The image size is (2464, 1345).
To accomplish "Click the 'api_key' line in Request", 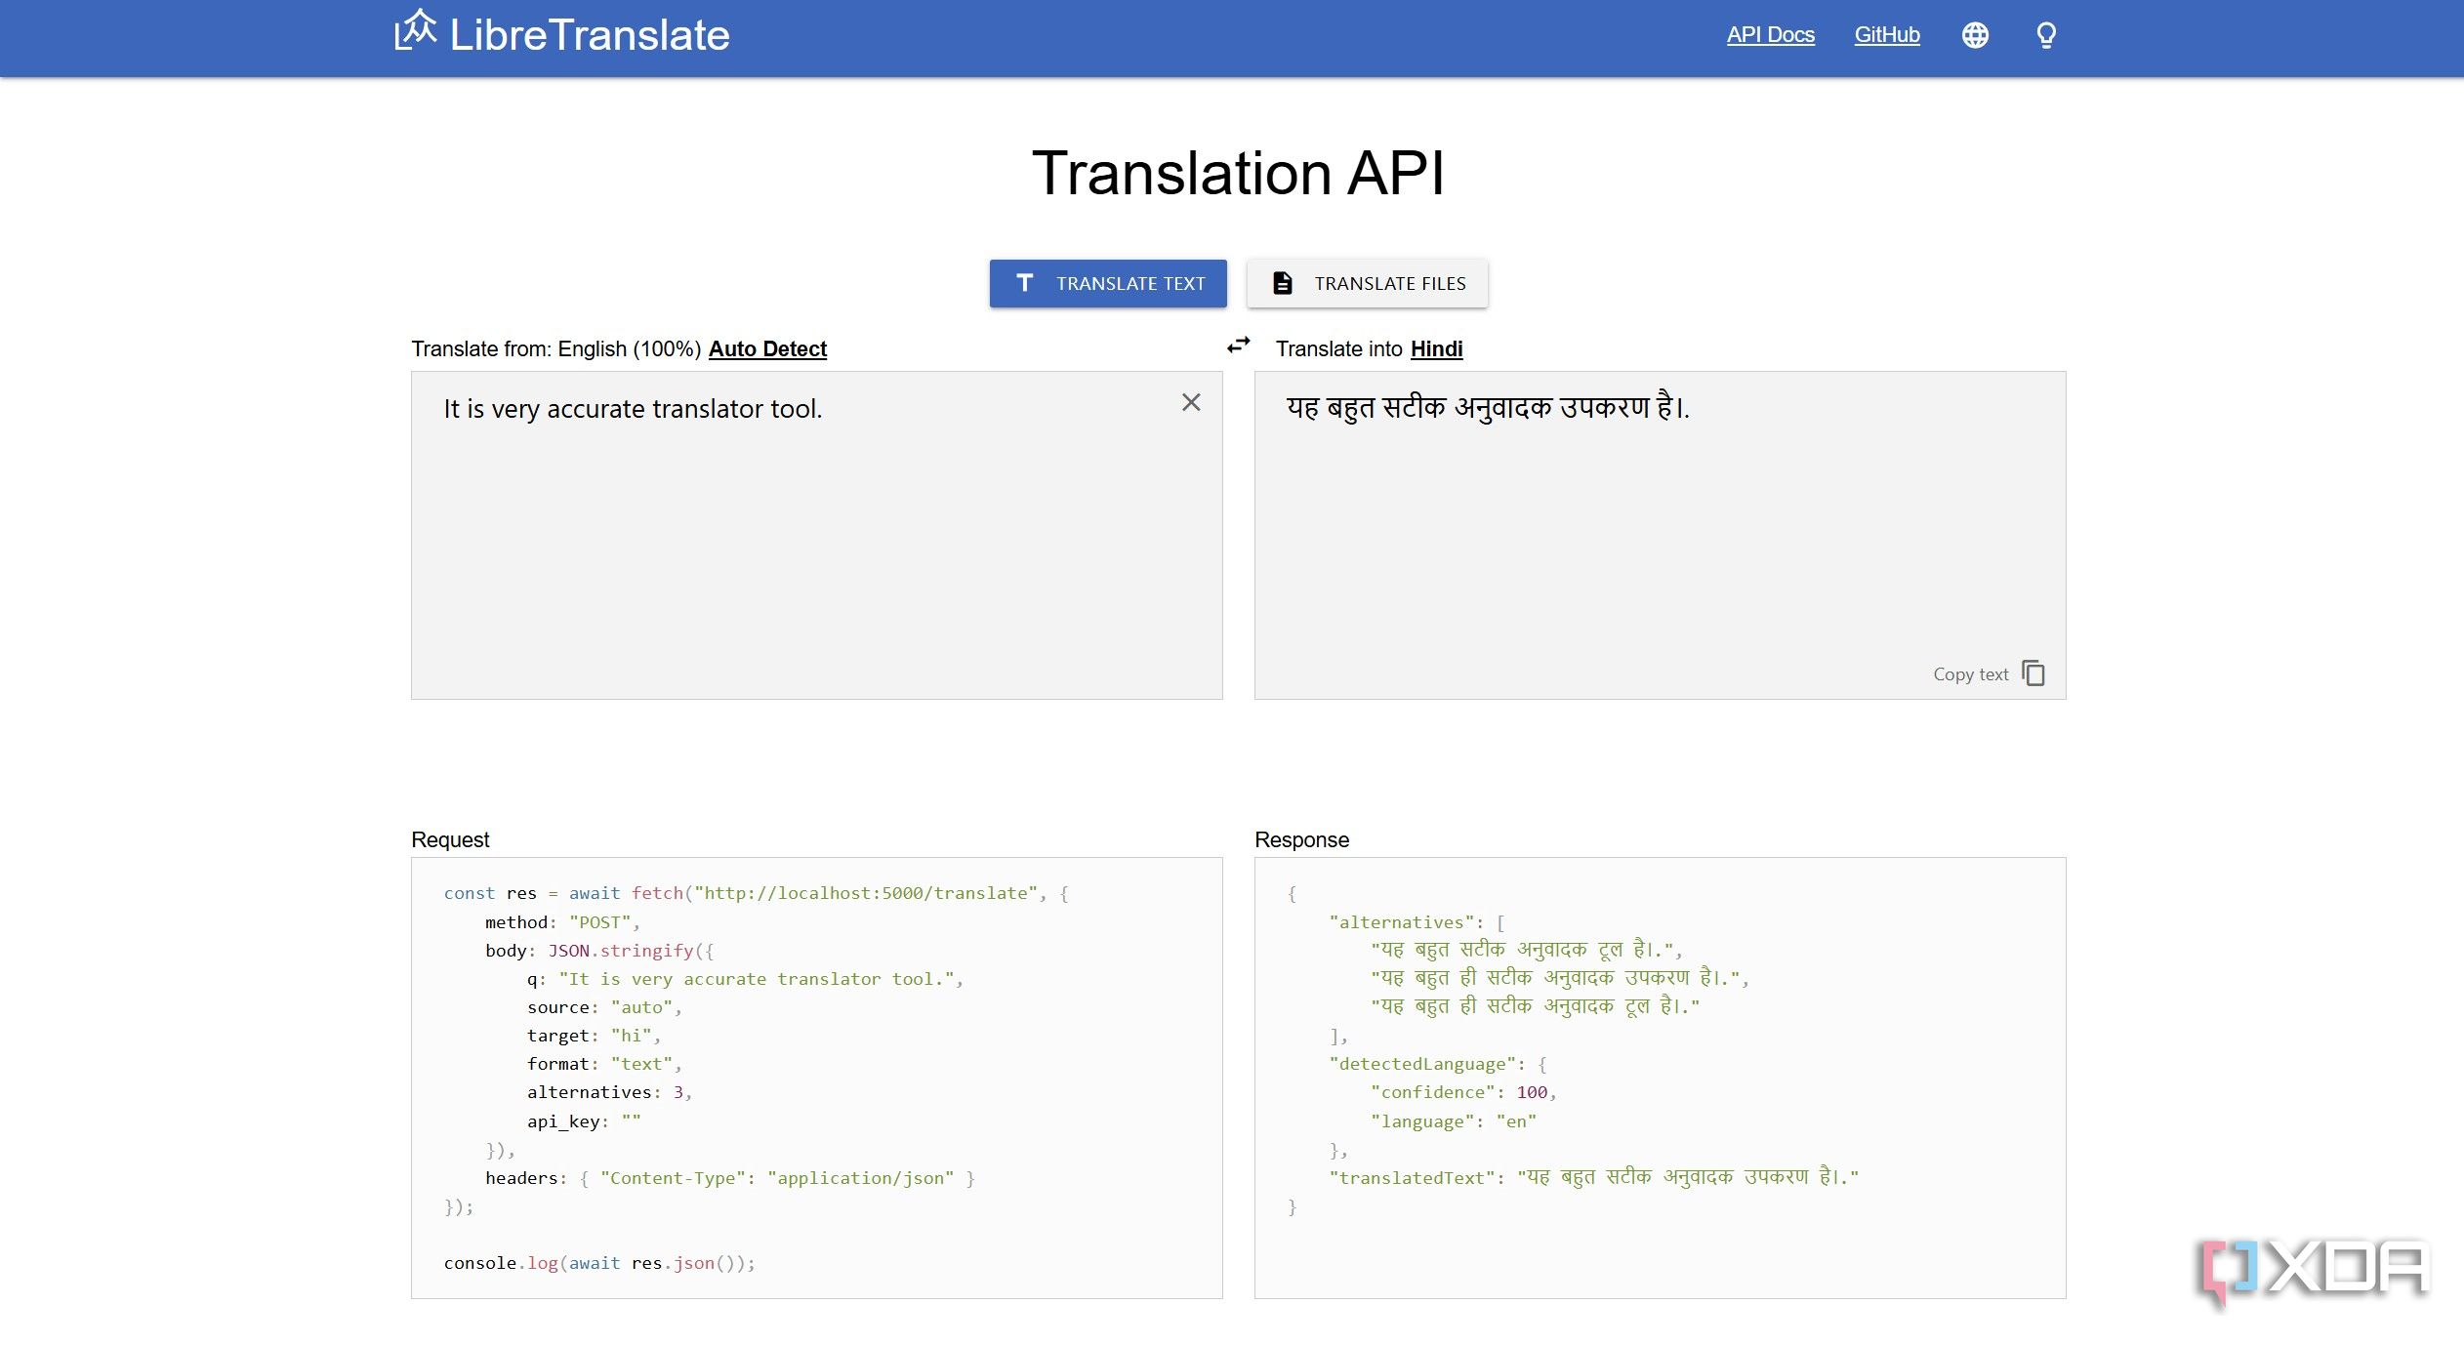I will [584, 1121].
